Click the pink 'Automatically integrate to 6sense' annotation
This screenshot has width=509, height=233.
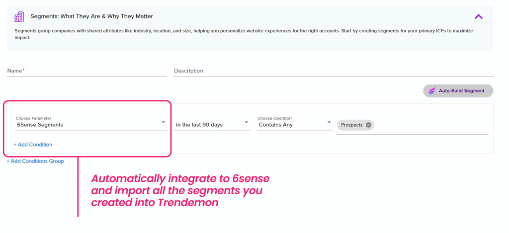pos(180,191)
